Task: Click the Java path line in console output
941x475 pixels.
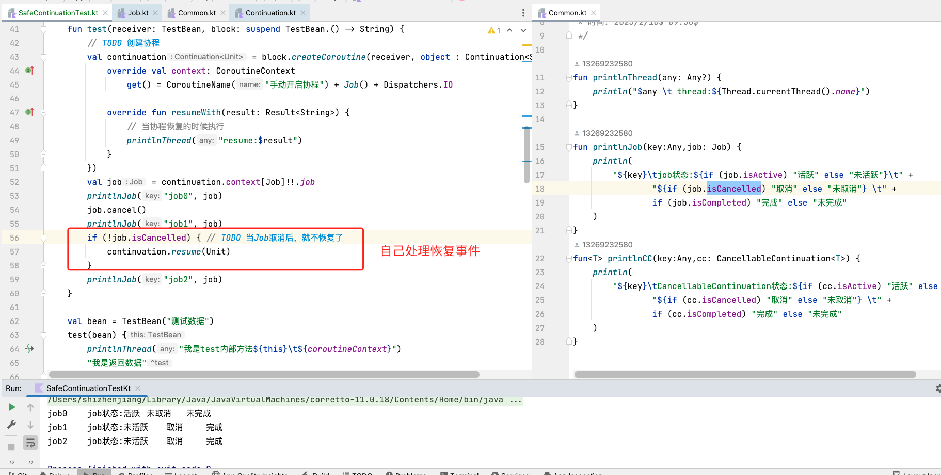Action: click(284, 400)
